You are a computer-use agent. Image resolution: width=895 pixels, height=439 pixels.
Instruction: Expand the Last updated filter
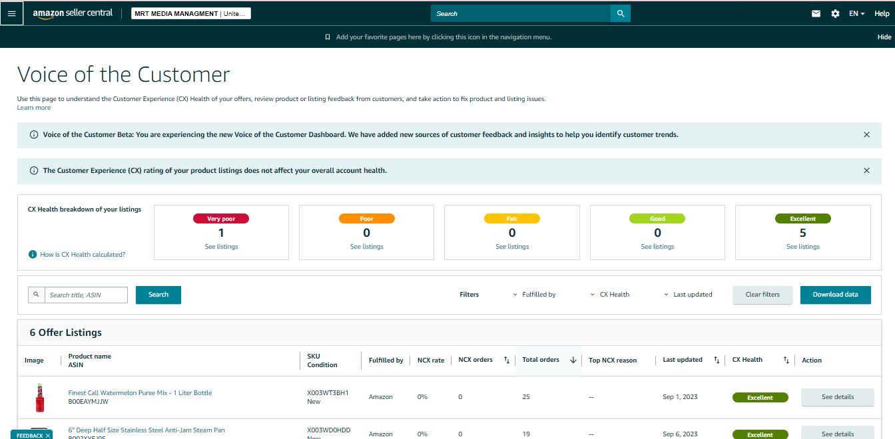pos(688,294)
